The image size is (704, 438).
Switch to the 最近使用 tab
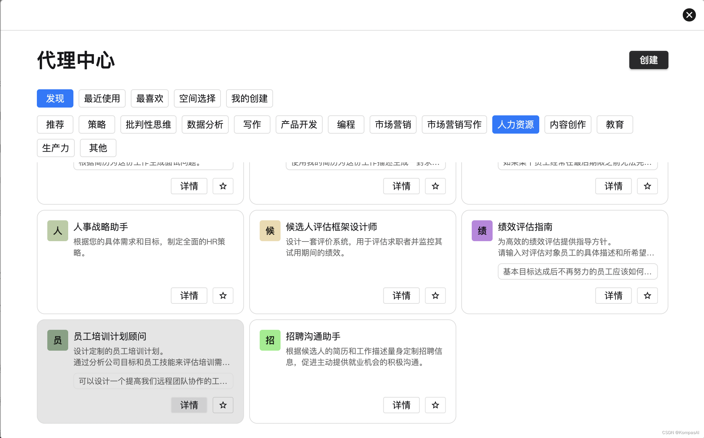pyautogui.click(x=102, y=98)
